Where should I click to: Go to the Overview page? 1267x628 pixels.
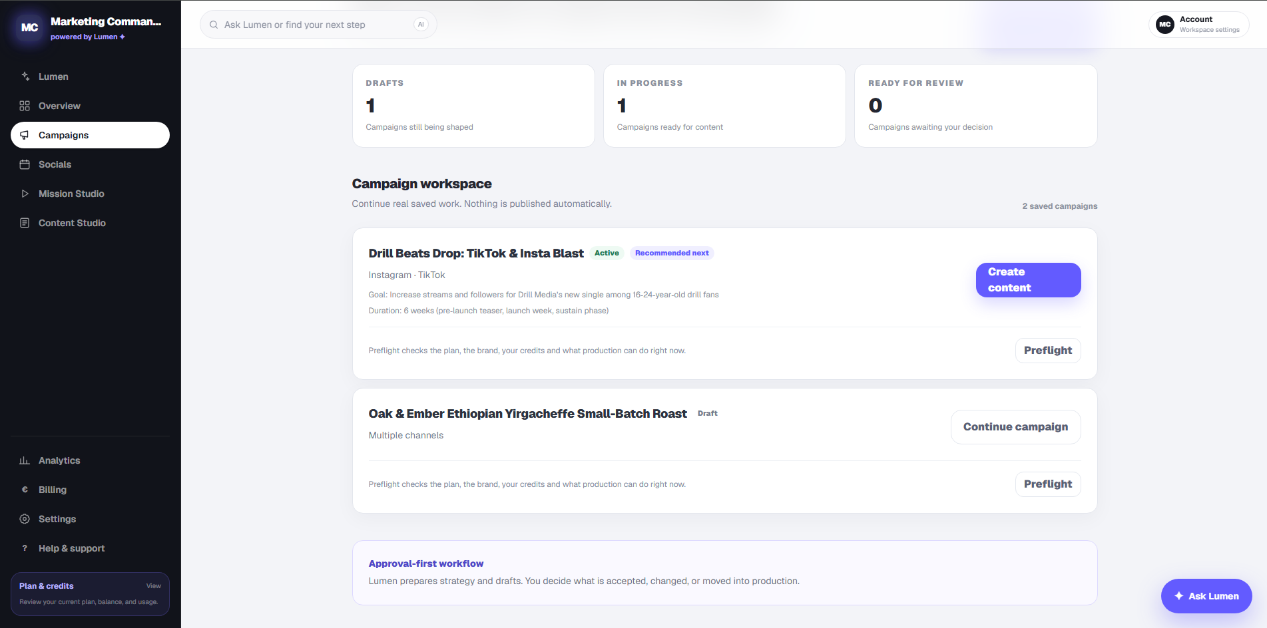point(90,106)
